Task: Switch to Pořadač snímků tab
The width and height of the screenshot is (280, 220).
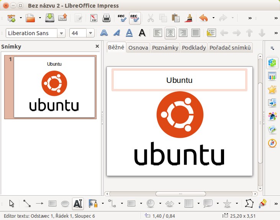Action: [230, 48]
